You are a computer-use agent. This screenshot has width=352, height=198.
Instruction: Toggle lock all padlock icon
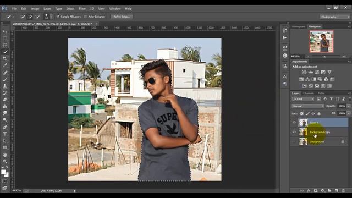pos(319,114)
